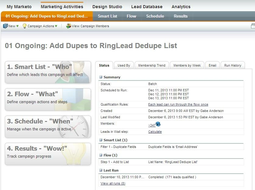Open the New dropdown arrow
Viewport: 255px width, 190px height.
coord(17,26)
